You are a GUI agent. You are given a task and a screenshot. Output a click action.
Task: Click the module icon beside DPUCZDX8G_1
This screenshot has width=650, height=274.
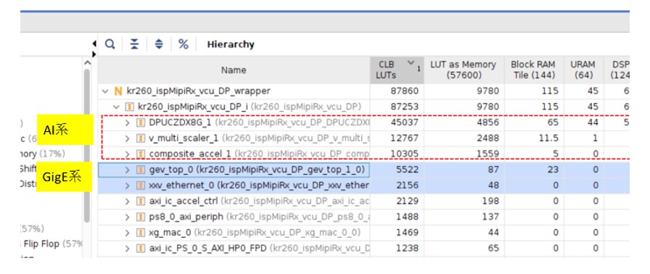coord(141,123)
